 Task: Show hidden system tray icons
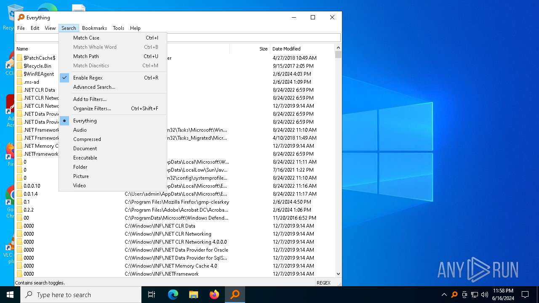click(x=444, y=295)
